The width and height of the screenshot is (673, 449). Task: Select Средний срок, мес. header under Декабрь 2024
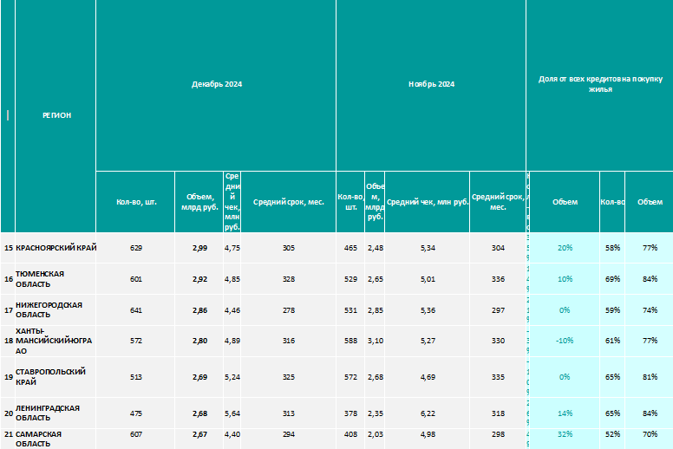pyautogui.click(x=289, y=202)
